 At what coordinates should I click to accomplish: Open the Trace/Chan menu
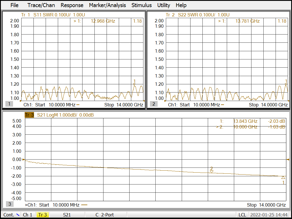41,5
